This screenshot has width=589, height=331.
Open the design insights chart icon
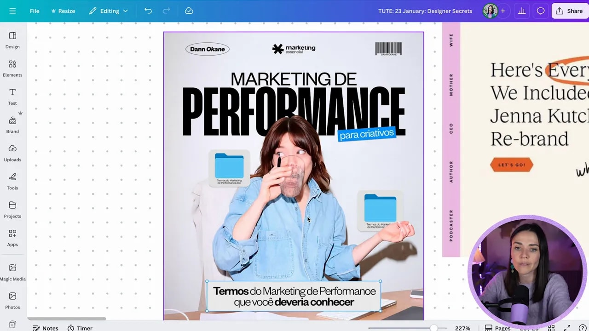point(521,11)
